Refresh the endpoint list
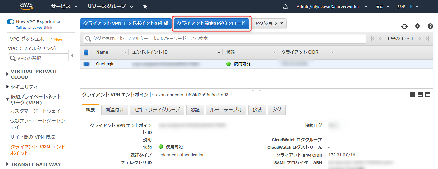 point(405,26)
